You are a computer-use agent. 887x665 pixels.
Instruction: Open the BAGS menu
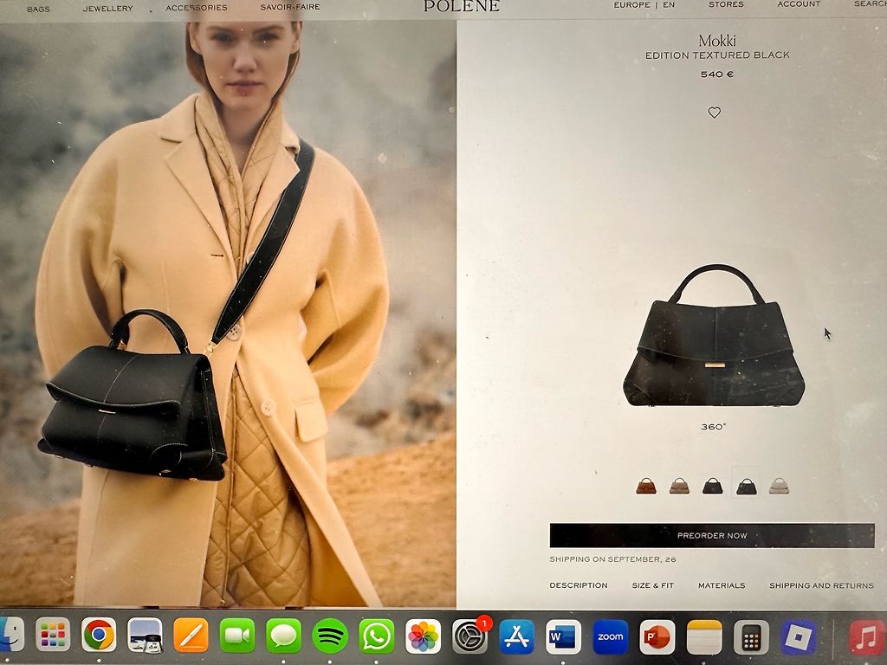pos(38,9)
